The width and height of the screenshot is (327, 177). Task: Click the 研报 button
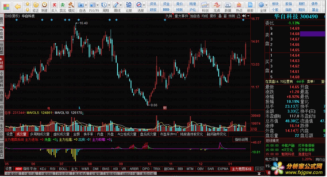click(x=153, y=10)
